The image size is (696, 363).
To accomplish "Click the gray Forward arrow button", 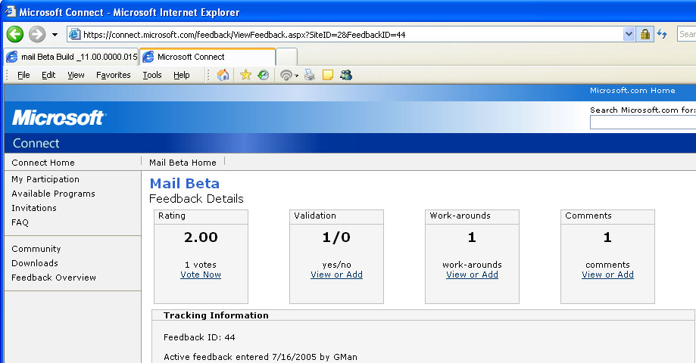I will tap(37, 34).
